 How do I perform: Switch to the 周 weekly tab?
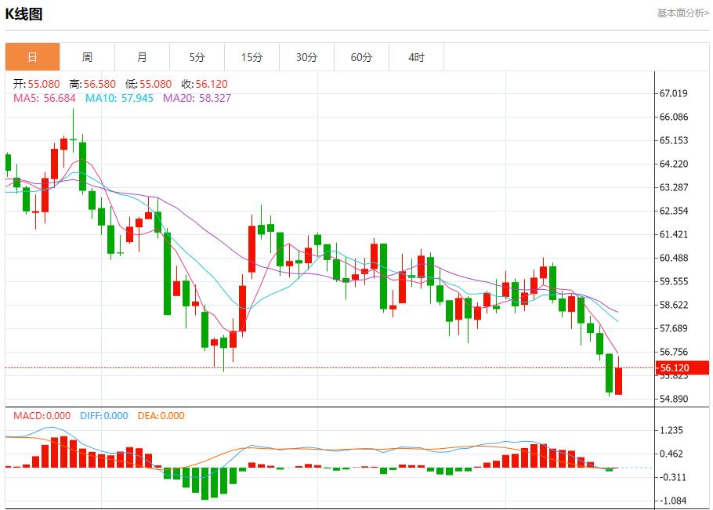point(87,57)
